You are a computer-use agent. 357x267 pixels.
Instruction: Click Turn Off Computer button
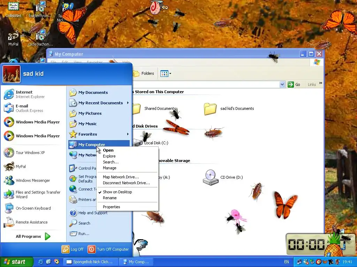pos(108,249)
